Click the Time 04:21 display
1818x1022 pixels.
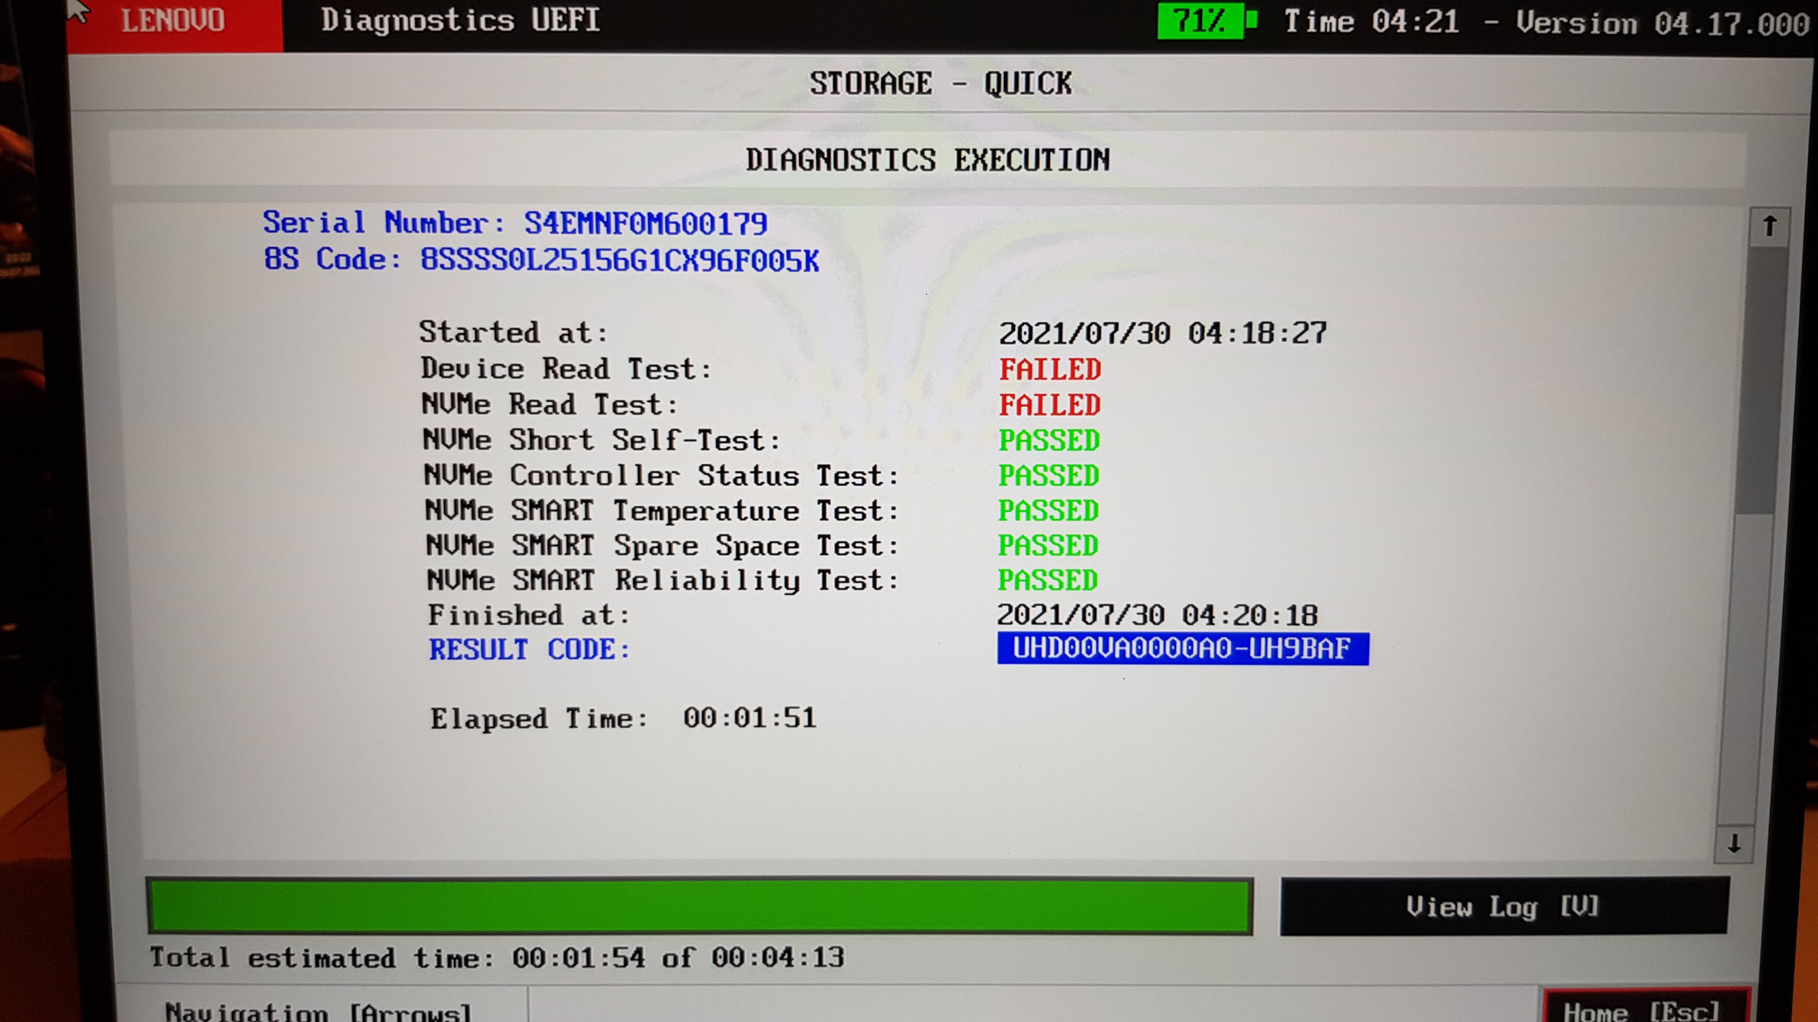[1371, 22]
